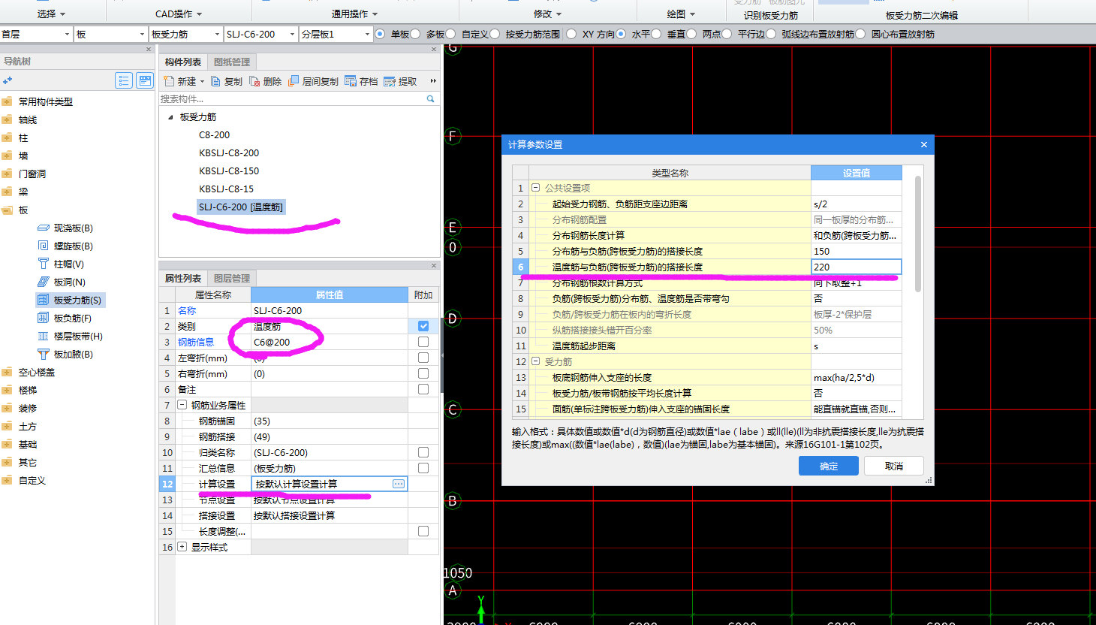Image resolution: width=1096 pixels, height=625 pixels.
Task: Open 常用构件类型 folder in navigation tree
Action: pos(8,101)
